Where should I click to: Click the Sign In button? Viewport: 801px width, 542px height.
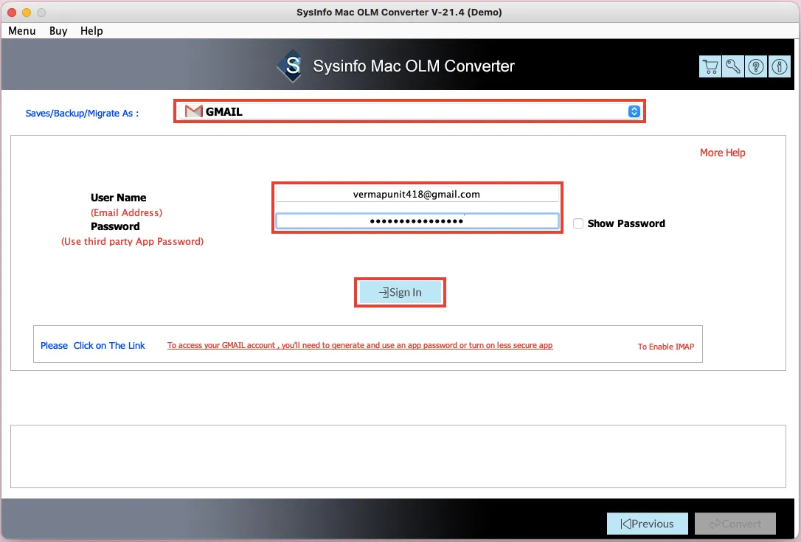point(400,292)
